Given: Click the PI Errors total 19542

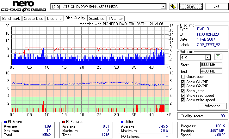Looking at the screenshot, I should [46, 135].
